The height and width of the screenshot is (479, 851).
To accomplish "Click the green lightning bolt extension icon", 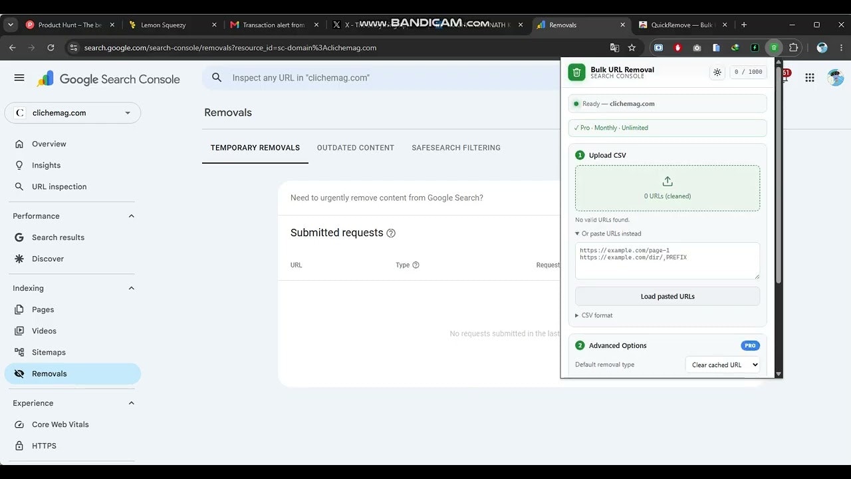I will point(755,48).
